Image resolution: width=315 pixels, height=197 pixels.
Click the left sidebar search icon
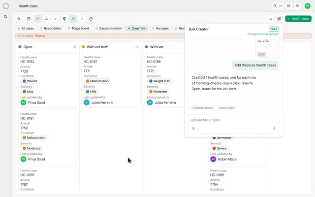[x=6, y=17]
